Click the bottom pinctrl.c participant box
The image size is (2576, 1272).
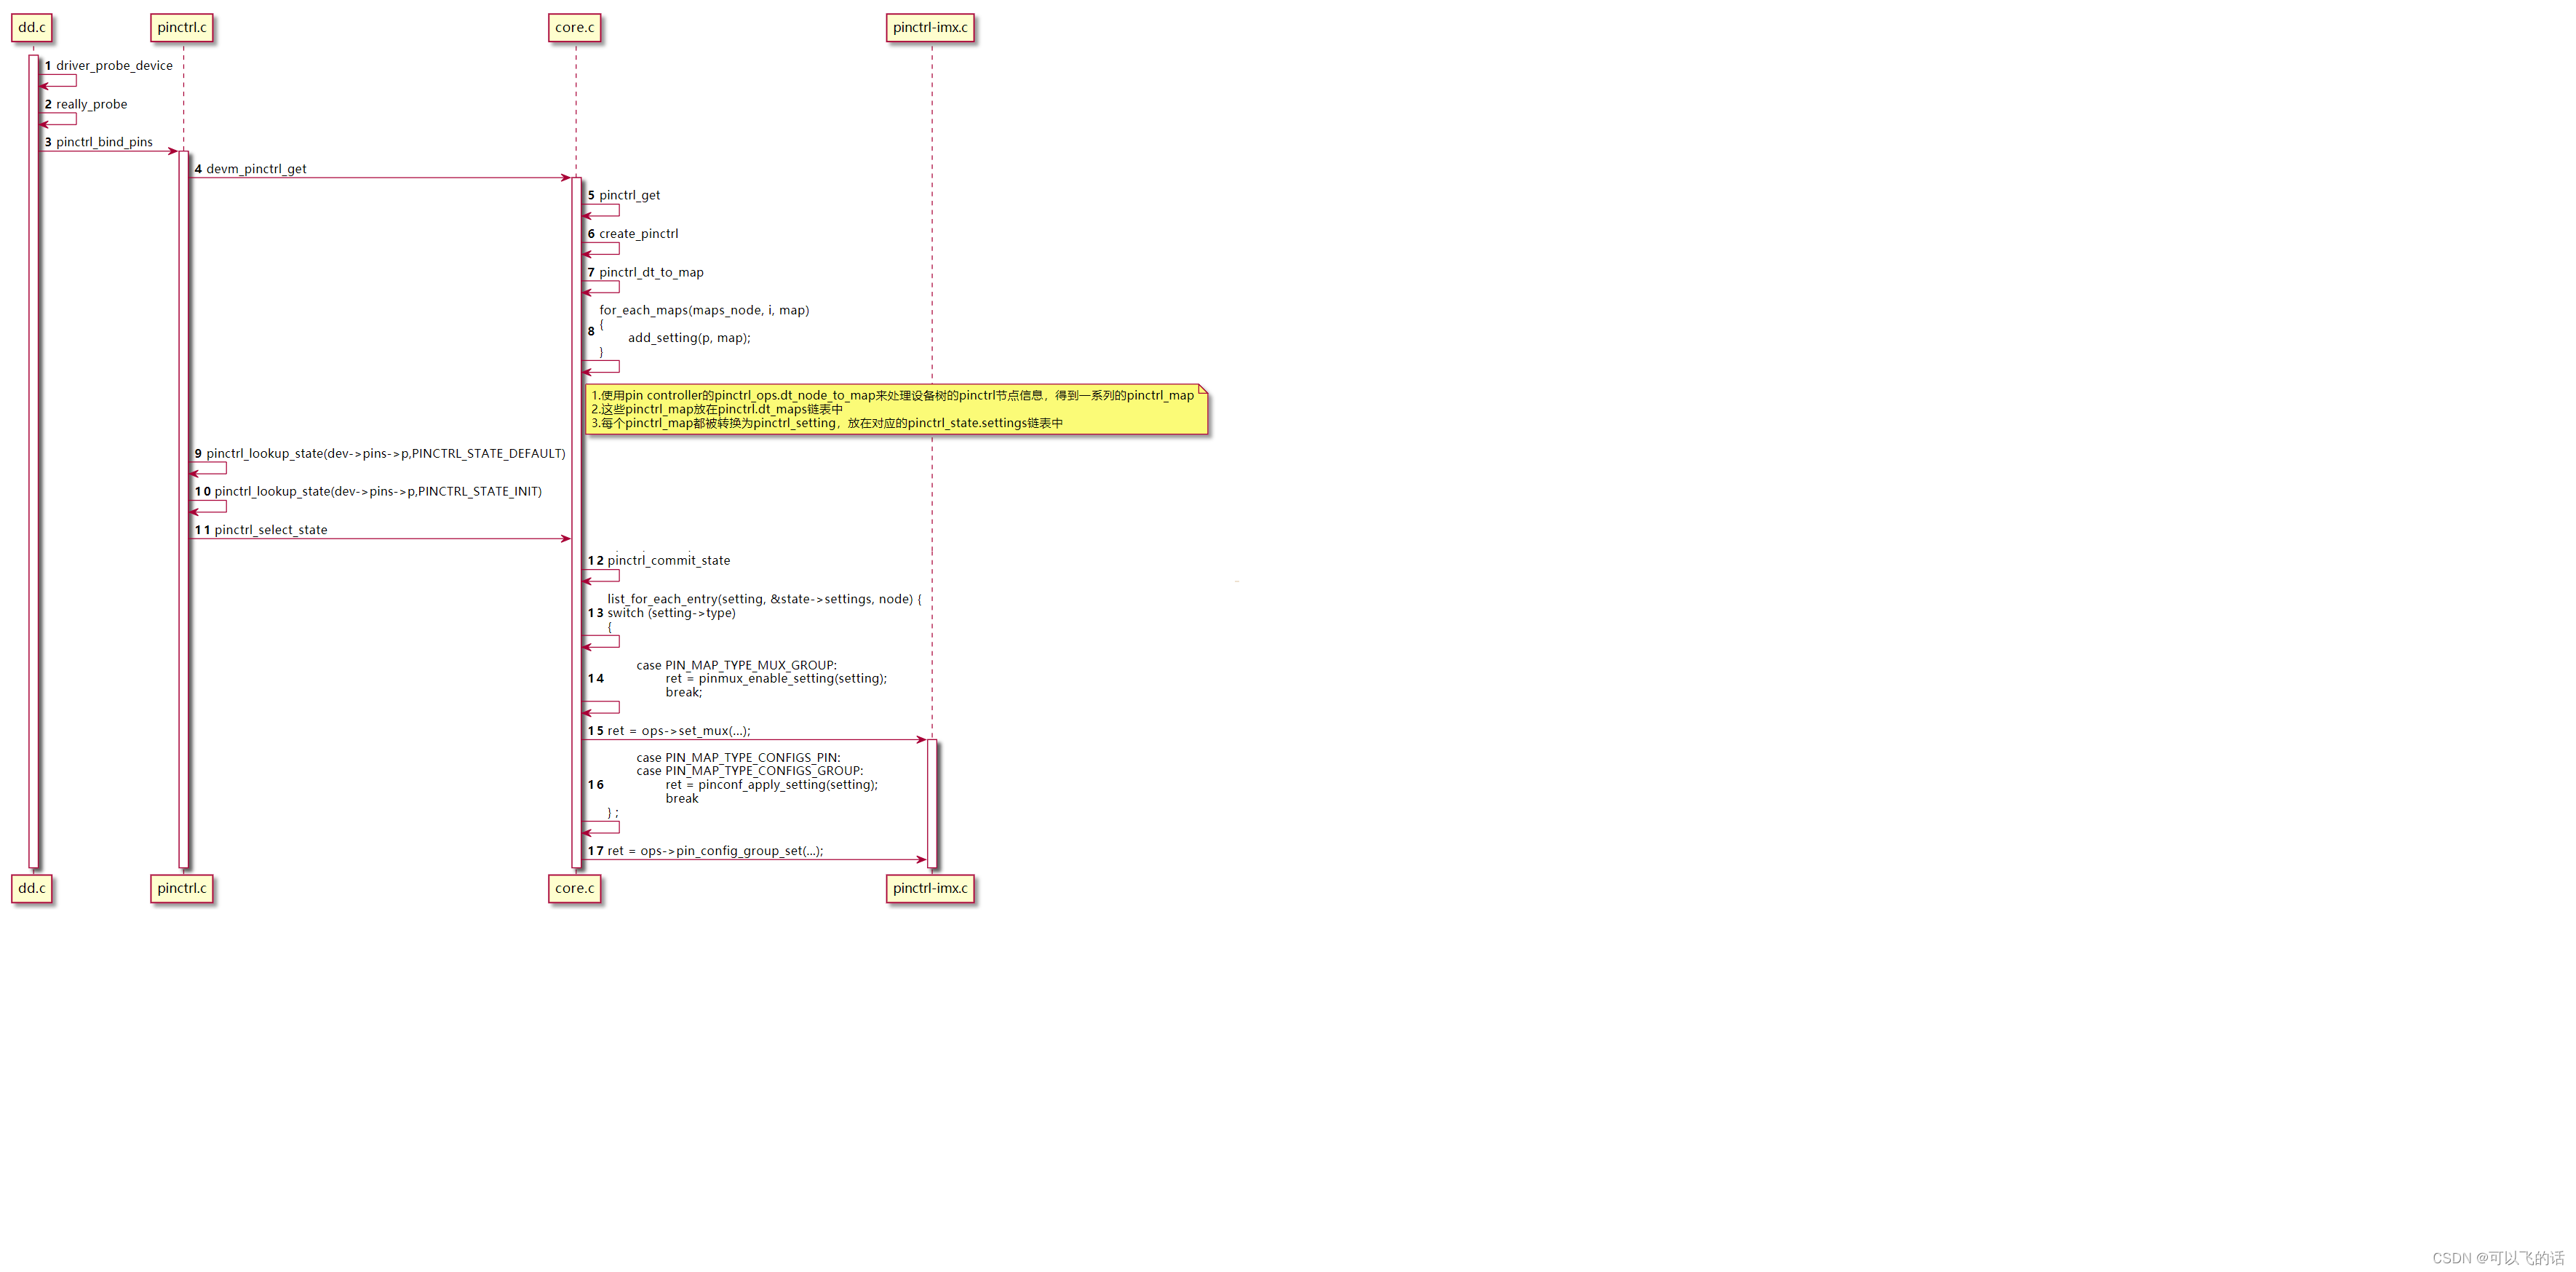(x=182, y=888)
